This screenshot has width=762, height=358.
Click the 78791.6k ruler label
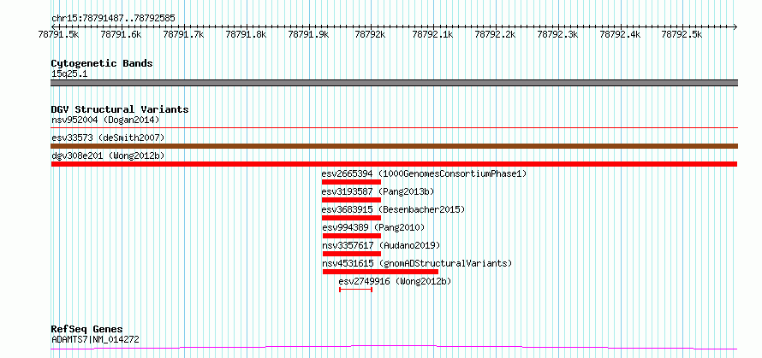coord(121,34)
